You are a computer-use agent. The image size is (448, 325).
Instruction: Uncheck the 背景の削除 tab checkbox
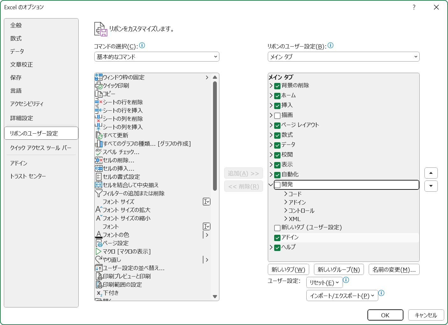(277, 86)
